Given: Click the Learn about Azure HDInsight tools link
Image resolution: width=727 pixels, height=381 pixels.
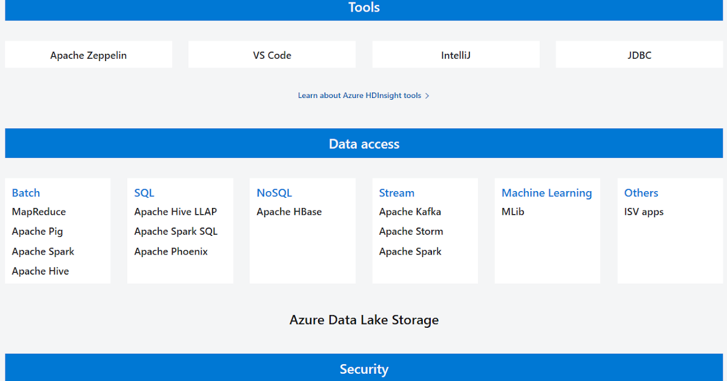Looking at the screenshot, I should [x=359, y=95].
